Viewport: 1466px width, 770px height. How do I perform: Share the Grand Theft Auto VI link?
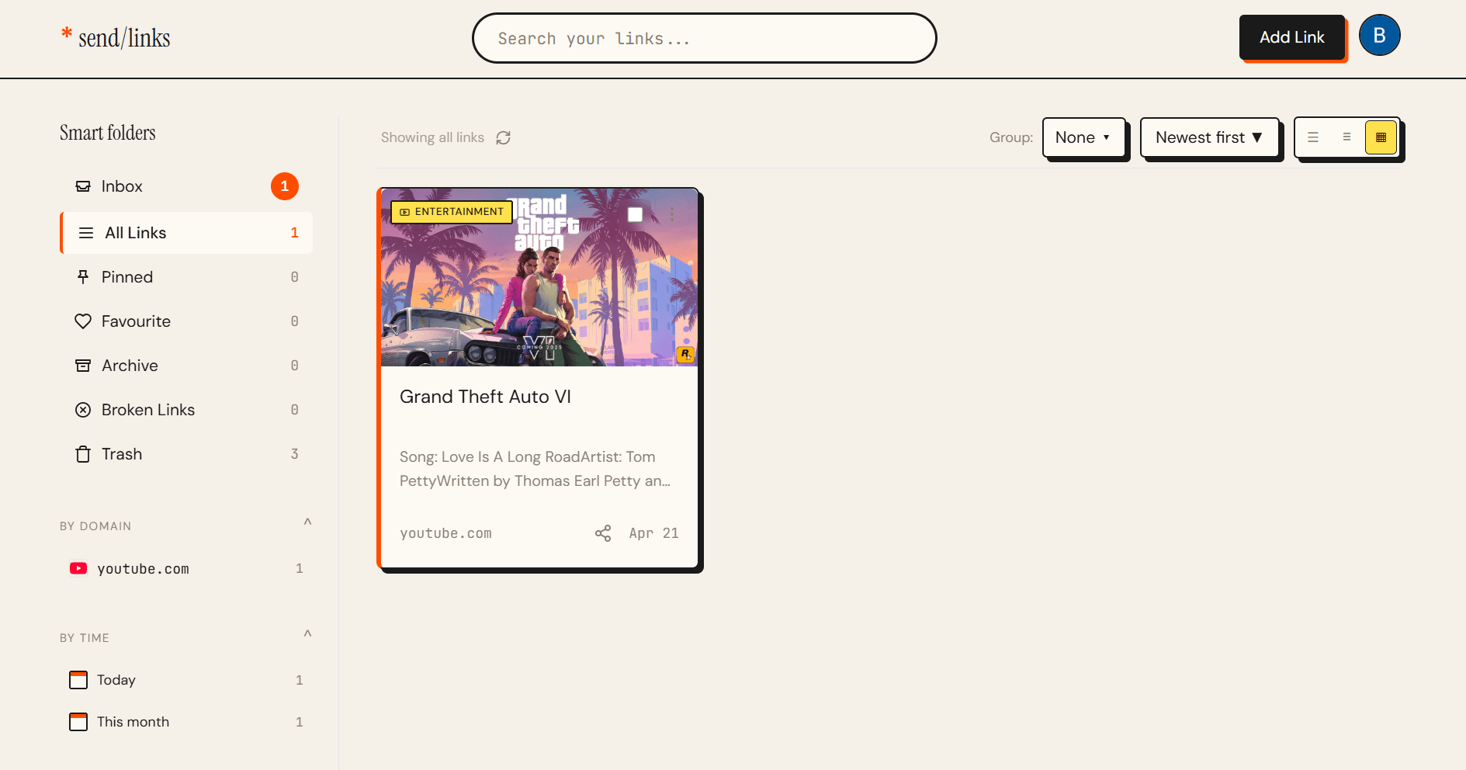(603, 533)
